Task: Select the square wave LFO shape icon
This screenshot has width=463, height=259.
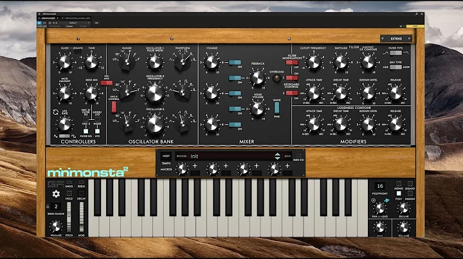Action: (73, 137)
